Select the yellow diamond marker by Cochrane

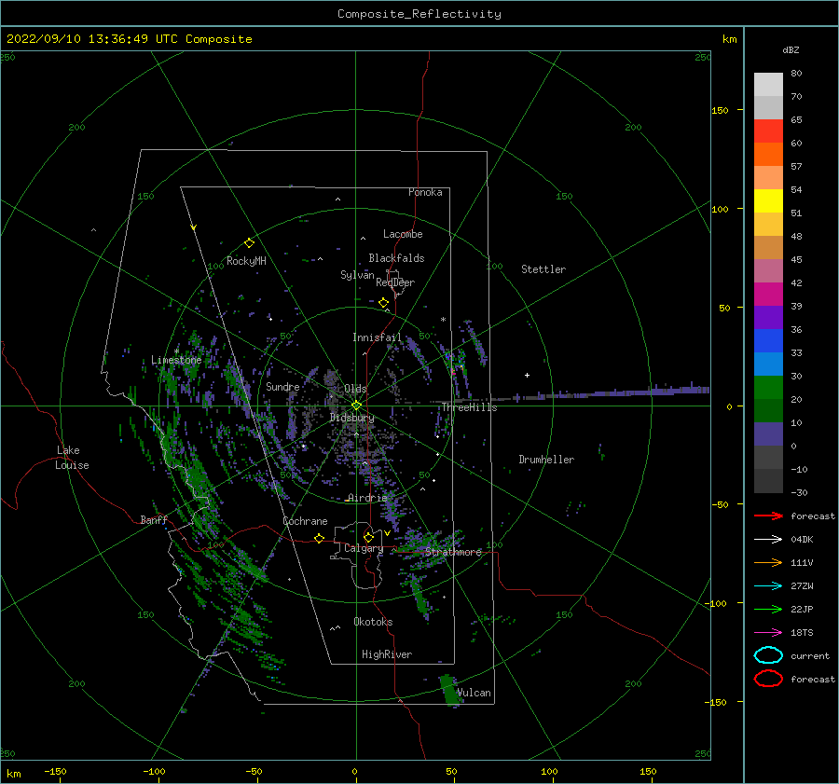point(319,538)
